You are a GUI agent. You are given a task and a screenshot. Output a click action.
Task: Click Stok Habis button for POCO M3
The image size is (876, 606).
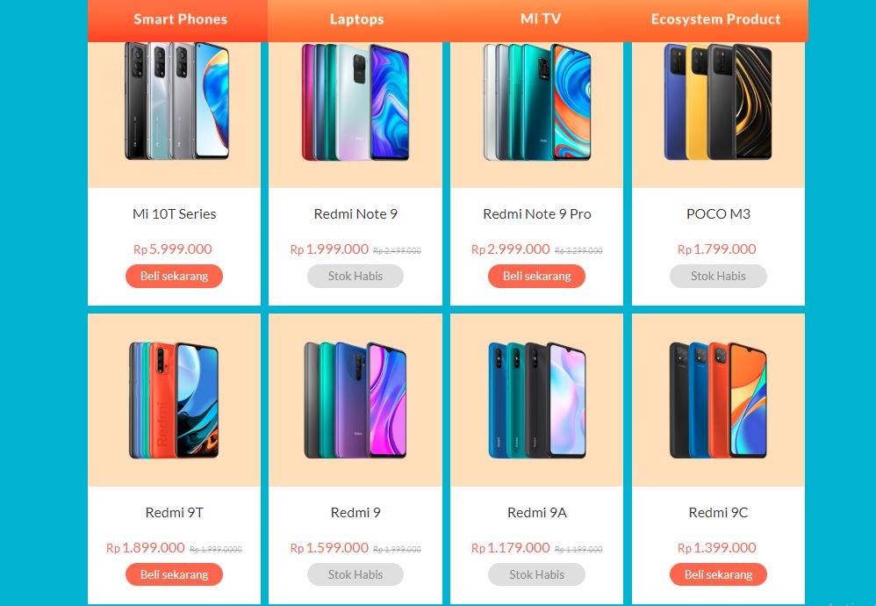[719, 276]
